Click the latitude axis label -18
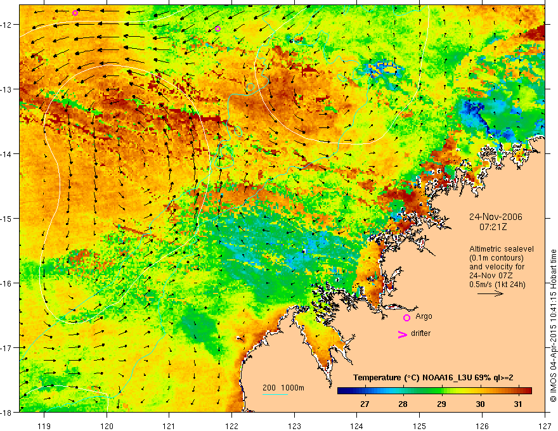The height and width of the screenshot is (431, 558). tap(6, 413)
